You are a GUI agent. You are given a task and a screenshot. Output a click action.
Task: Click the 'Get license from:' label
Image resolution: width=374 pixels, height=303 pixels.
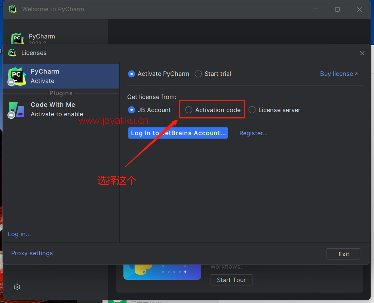[x=152, y=97]
